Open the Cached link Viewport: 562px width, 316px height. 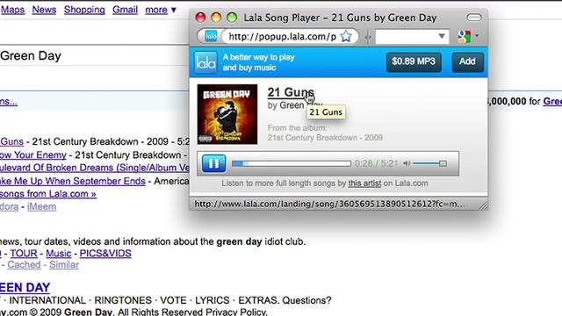pos(24,265)
